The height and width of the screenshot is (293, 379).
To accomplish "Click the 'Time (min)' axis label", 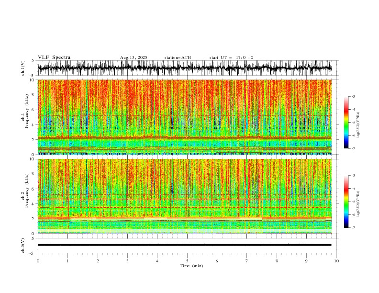I will pyautogui.click(x=191, y=266).
